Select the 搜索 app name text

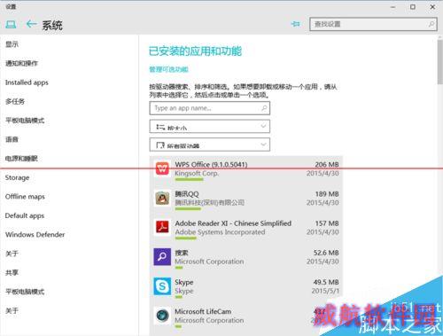182,253
